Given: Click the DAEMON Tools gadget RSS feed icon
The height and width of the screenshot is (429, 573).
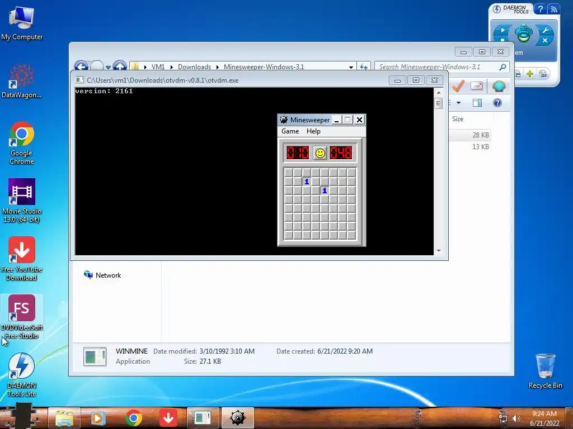Looking at the screenshot, I should (554, 9).
